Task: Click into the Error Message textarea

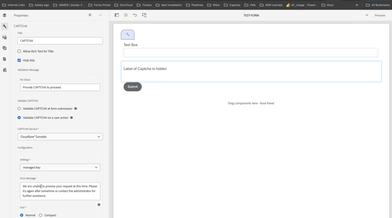Action: click(x=60, y=191)
